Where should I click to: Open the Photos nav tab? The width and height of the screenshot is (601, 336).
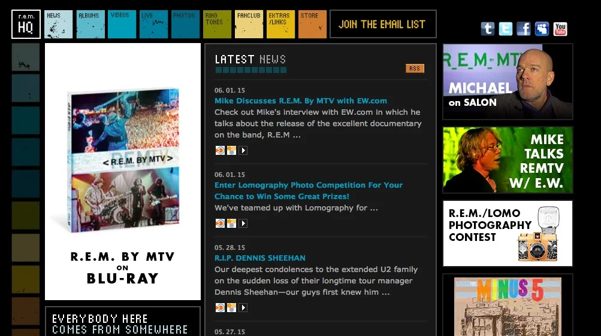click(186, 24)
